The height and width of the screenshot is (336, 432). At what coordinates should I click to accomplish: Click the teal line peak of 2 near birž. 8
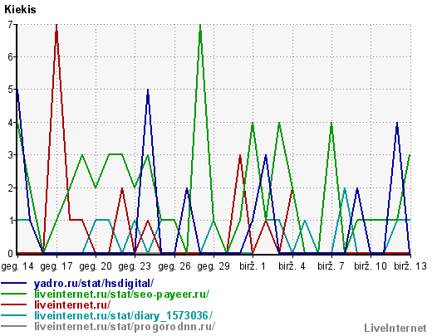[345, 190]
